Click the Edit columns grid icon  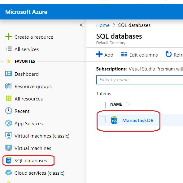point(124,54)
